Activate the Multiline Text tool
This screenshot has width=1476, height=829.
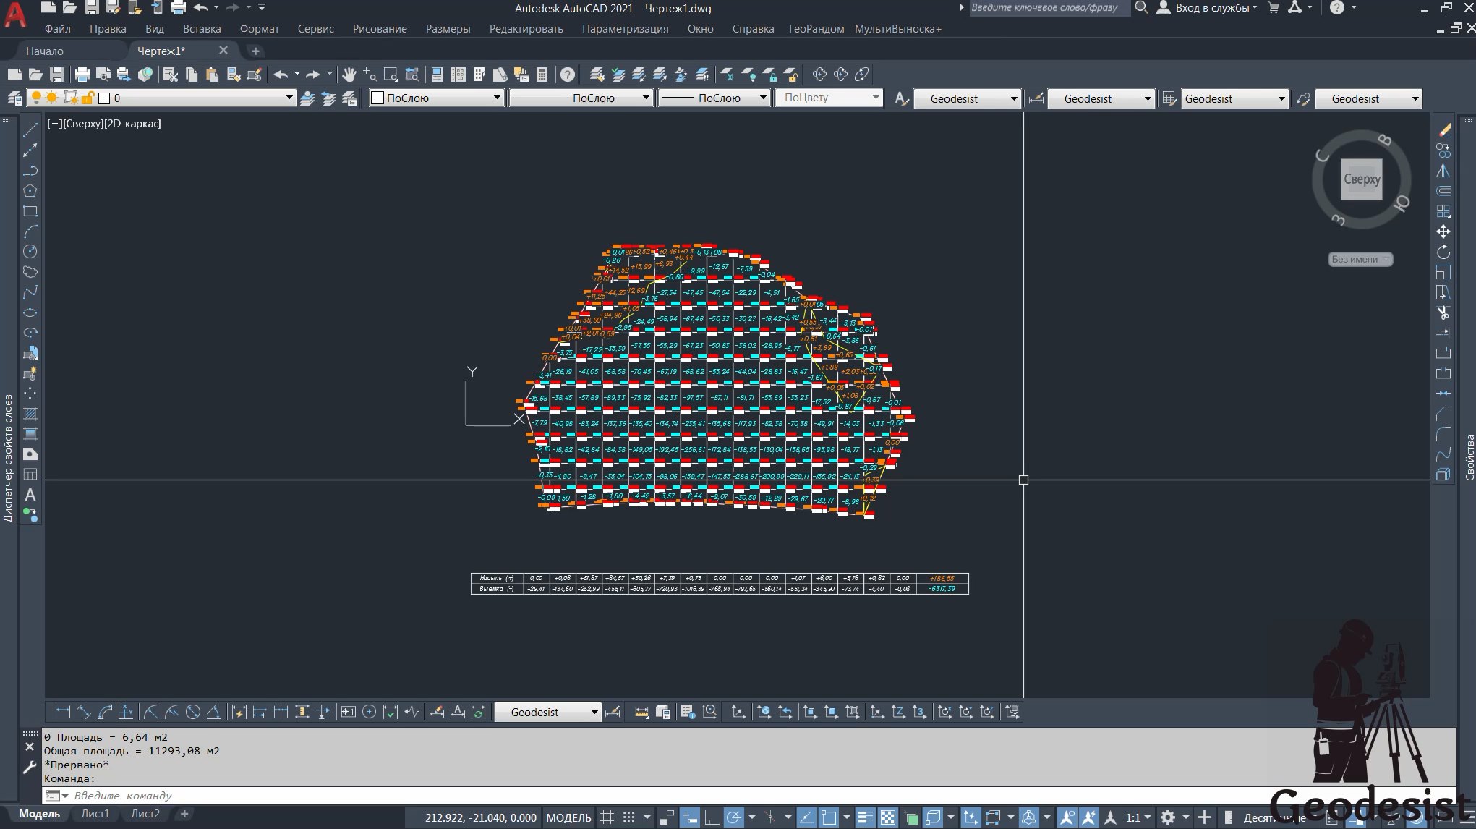[30, 493]
